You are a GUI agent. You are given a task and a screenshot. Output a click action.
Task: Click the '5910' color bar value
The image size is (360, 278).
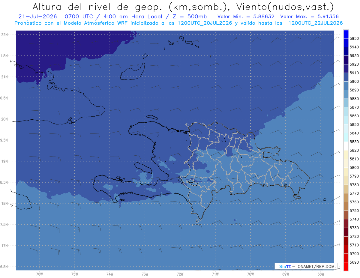point(354,73)
